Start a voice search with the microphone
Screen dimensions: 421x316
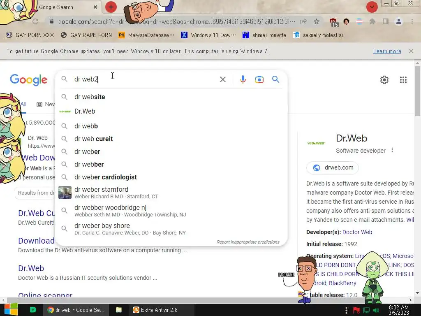(243, 79)
